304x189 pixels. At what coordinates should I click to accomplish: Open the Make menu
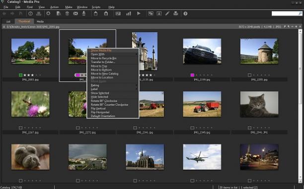pyautogui.click(x=69, y=7)
